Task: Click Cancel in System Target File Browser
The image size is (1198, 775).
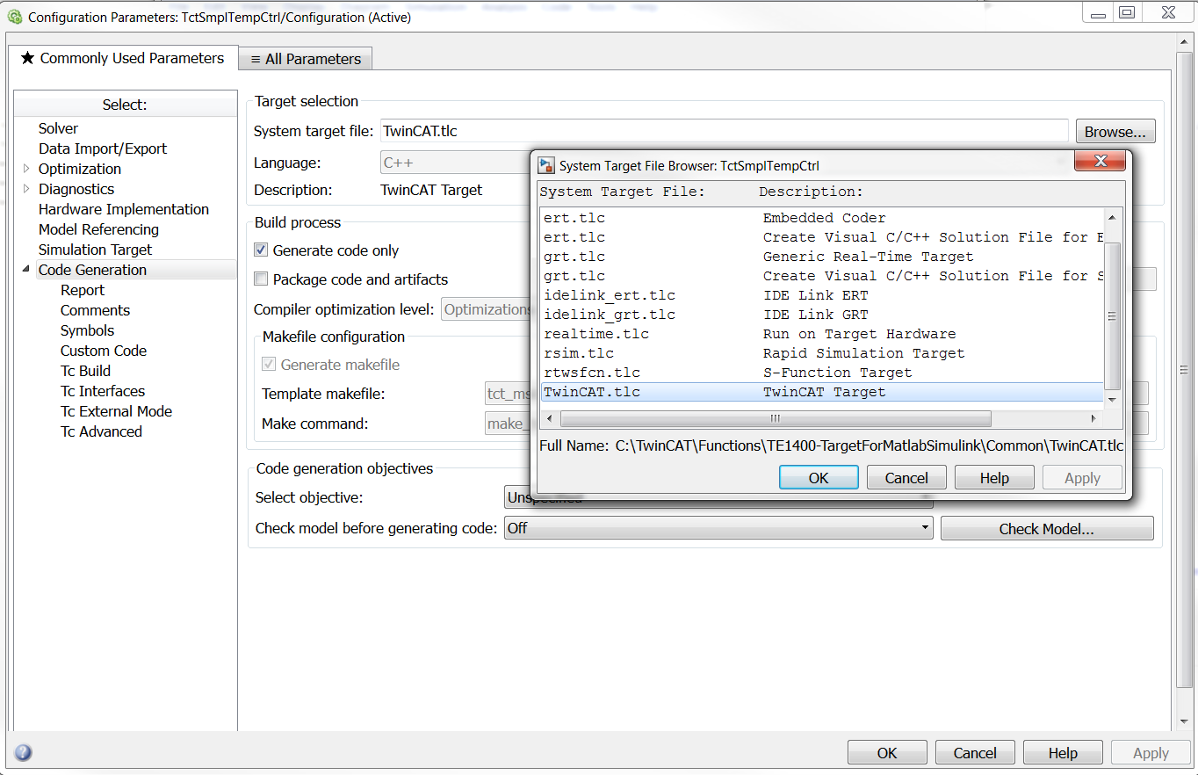Action: [906, 478]
